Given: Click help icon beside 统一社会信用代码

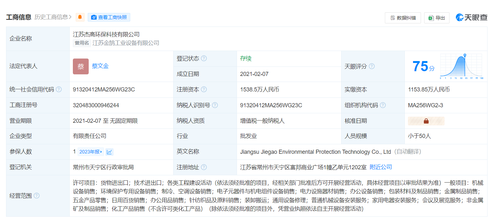Looking at the screenshot, I should pyautogui.click(x=59, y=90).
